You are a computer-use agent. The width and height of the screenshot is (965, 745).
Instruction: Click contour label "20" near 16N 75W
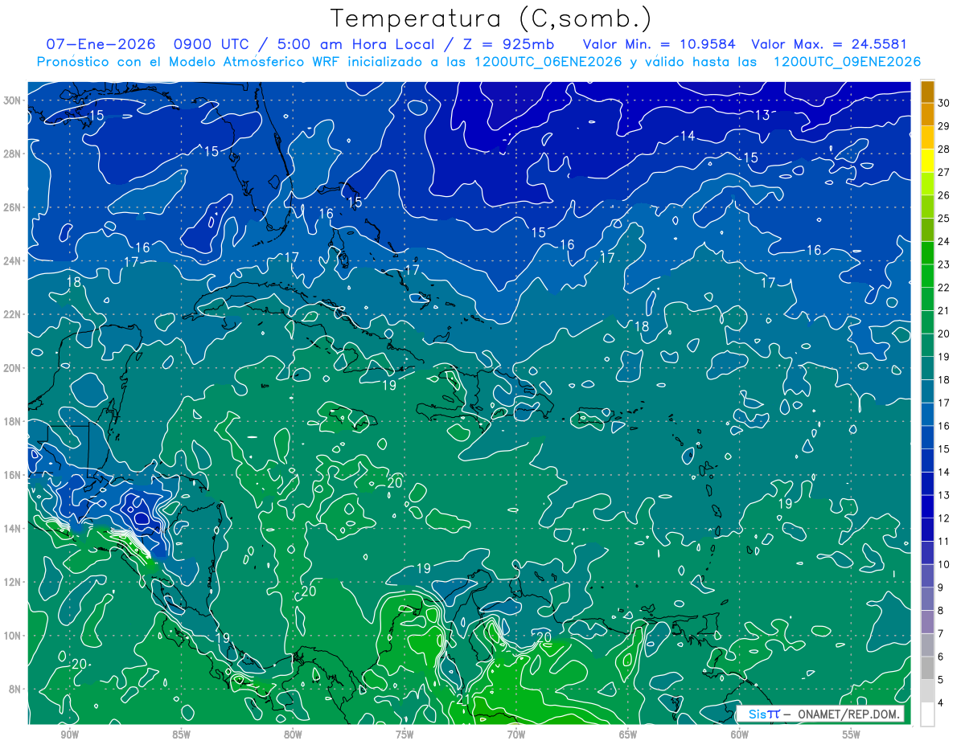pyautogui.click(x=395, y=483)
